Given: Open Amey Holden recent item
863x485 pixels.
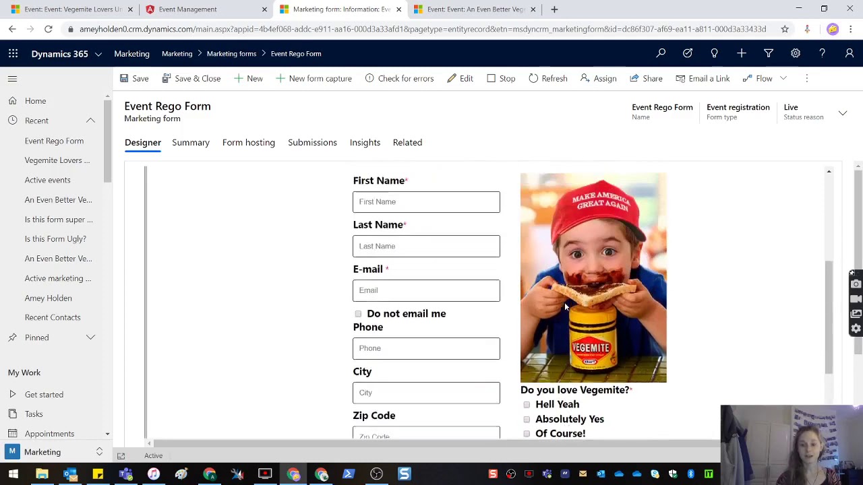Looking at the screenshot, I should [x=48, y=298].
